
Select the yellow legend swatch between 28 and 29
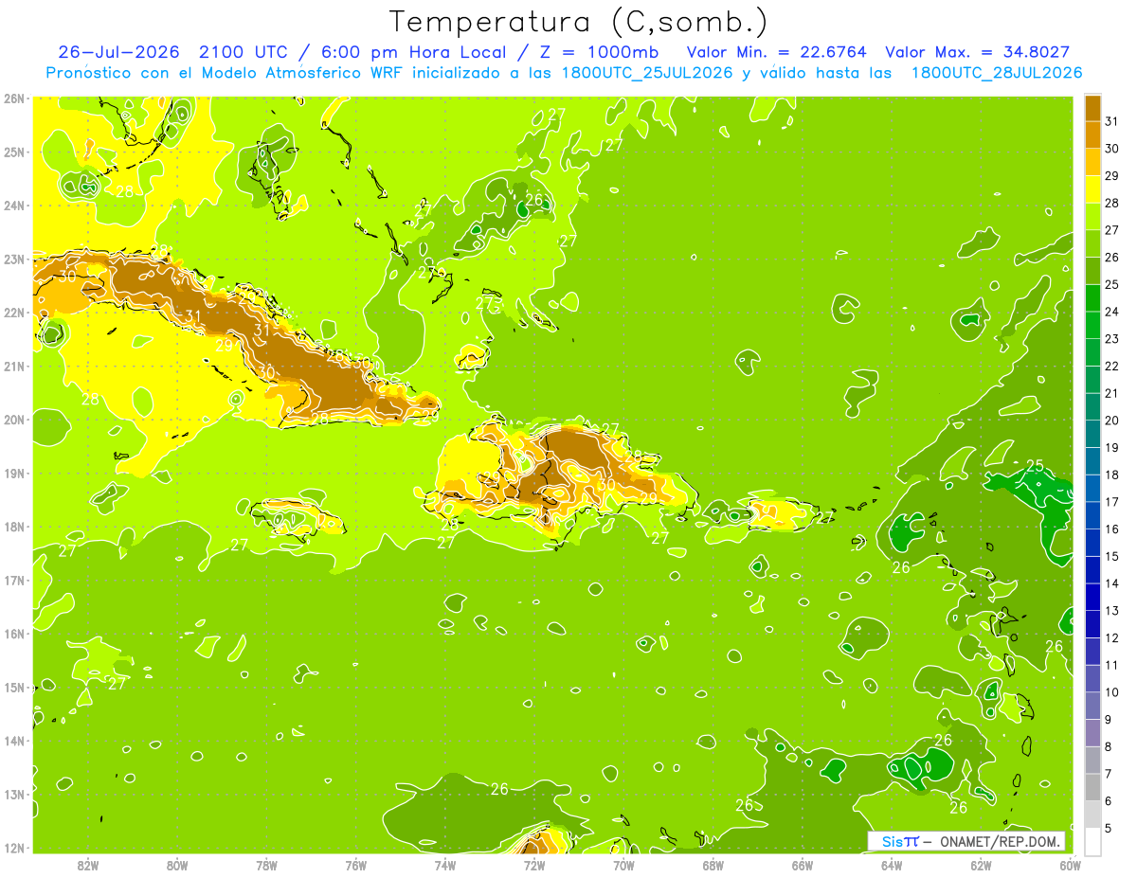point(1092,189)
